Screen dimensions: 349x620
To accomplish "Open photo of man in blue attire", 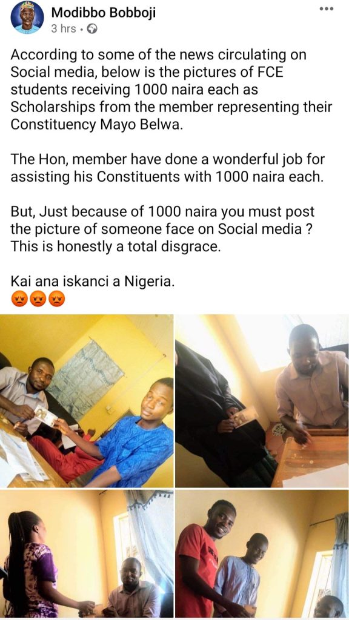I will (x=87, y=401).
